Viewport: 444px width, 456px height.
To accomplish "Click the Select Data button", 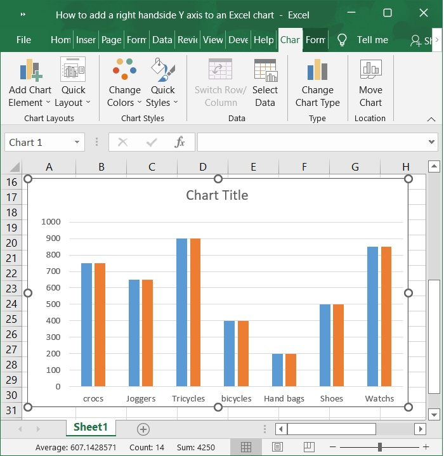I will coord(265,83).
